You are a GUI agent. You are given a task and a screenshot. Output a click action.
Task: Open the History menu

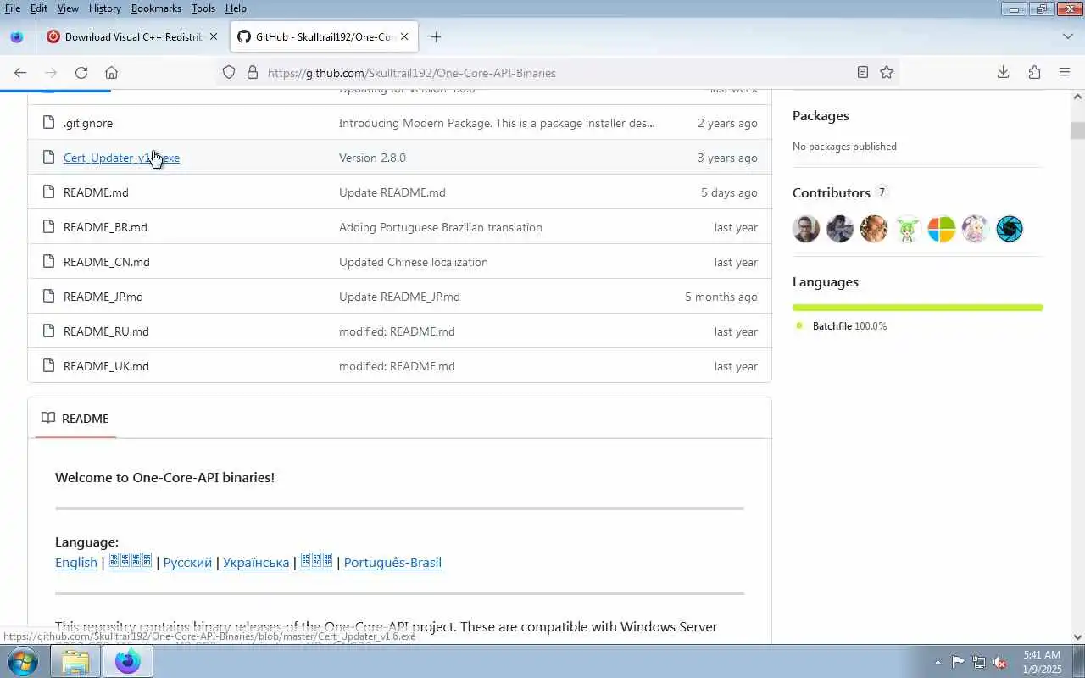tap(104, 8)
